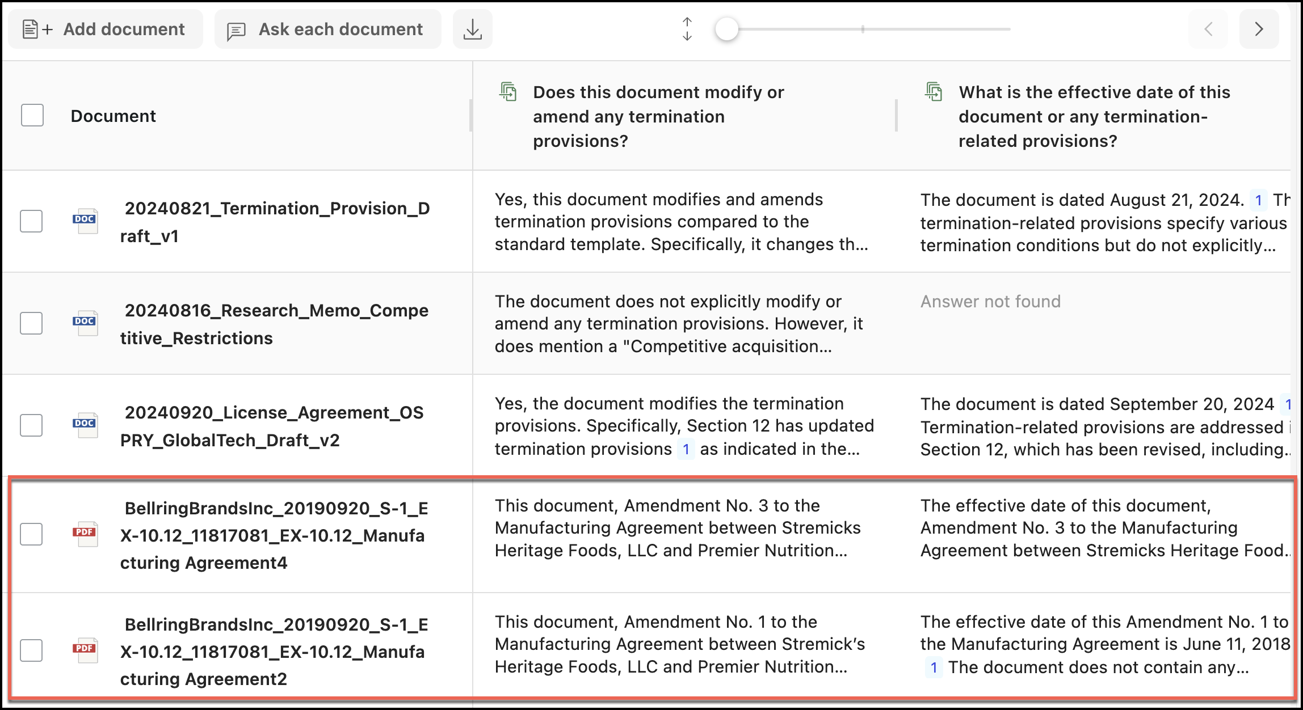Toggle the select-all Document header checkbox
This screenshot has width=1303, height=710.
[32, 115]
